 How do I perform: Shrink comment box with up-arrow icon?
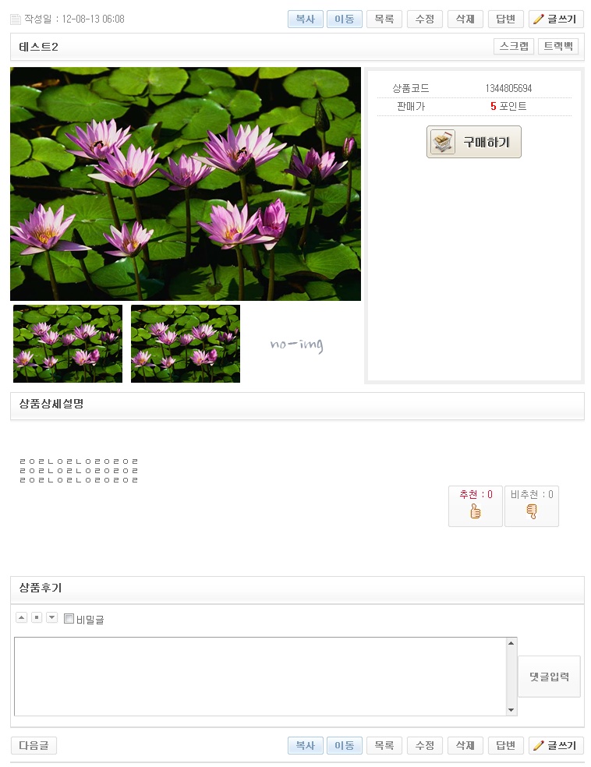tap(22, 617)
